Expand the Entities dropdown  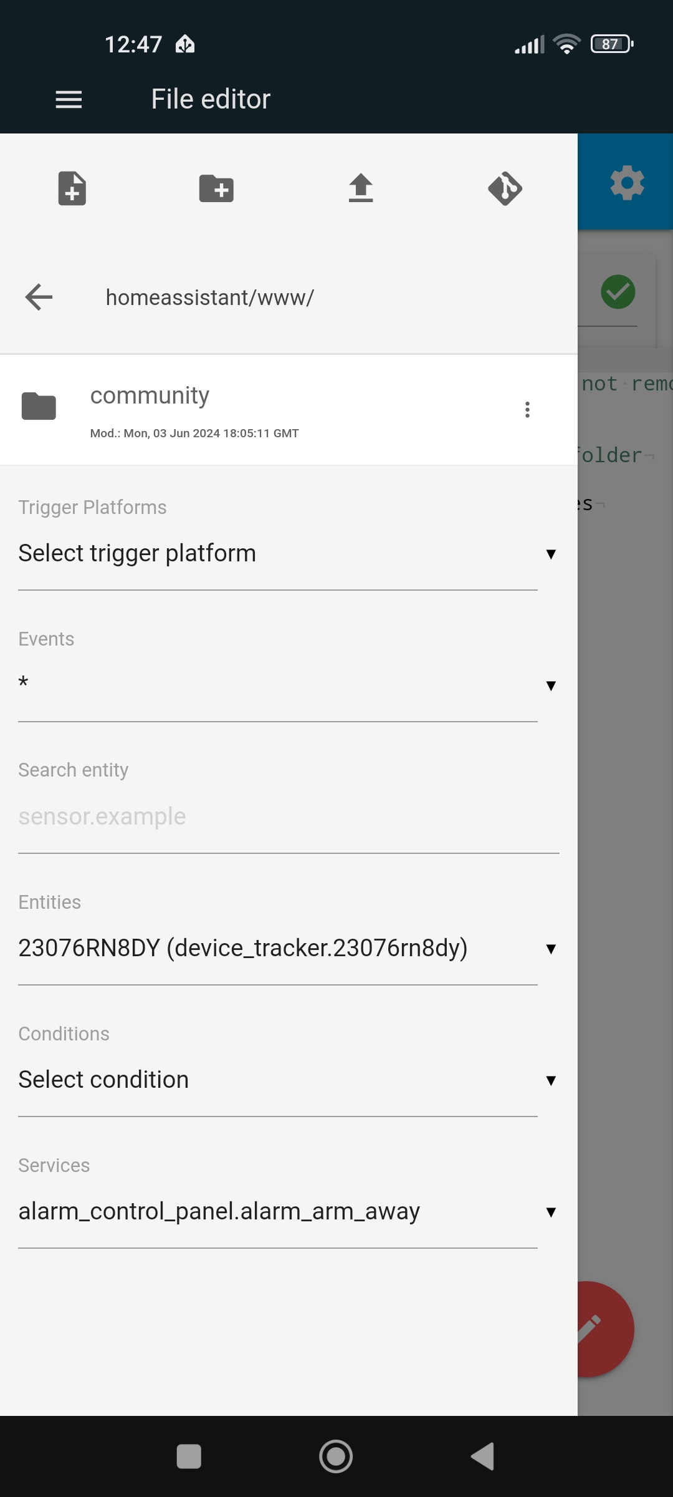[x=287, y=948]
